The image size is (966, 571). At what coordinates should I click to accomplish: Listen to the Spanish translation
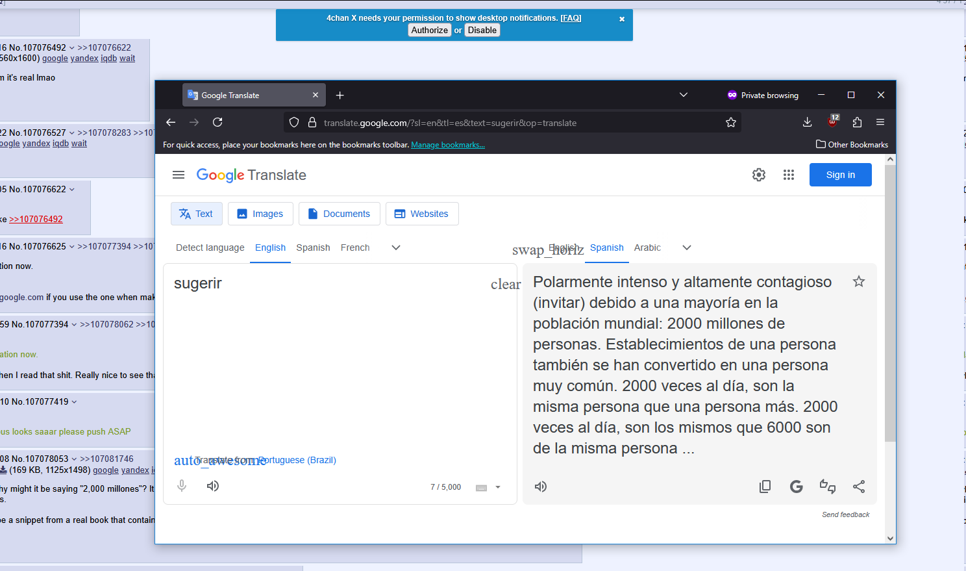point(541,487)
